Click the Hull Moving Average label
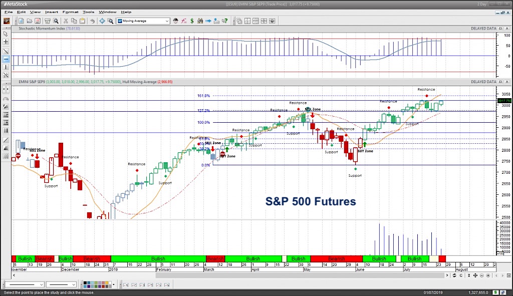 pyautogui.click(x=139, y=82)
